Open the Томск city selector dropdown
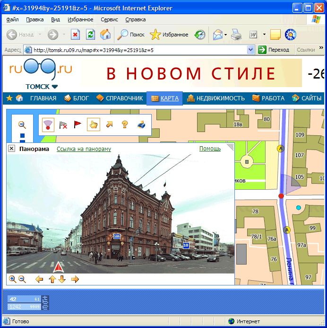Image resolution: width=327 pixels, height=328 pixels. (x=42, y=87)
